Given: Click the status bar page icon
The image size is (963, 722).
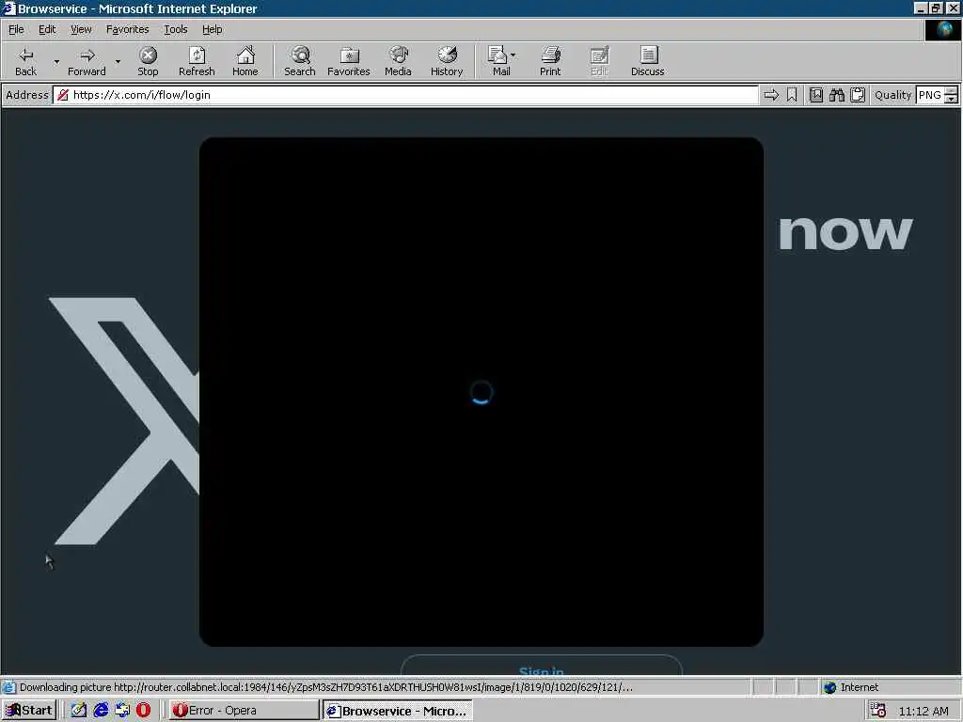Looking at the screenshot, I should (x=8, y=687).
